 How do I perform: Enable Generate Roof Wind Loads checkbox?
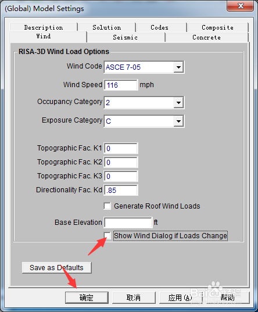coord(107,206)
